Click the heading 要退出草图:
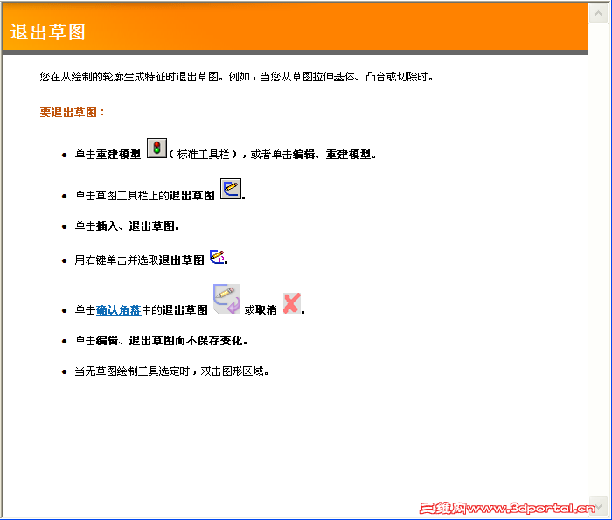Screen dimensions: 612x520 click(73, 113)
